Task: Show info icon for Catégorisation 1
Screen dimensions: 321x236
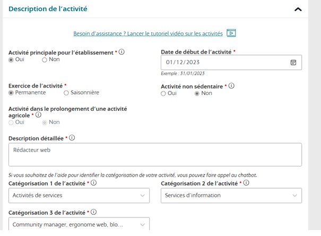Action: coord(93,183)
